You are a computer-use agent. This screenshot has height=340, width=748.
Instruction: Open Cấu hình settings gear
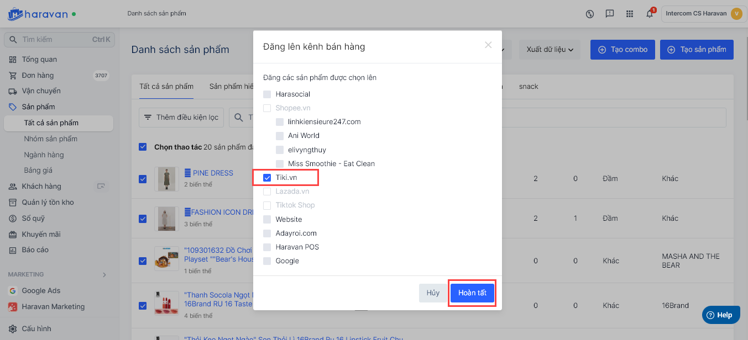pyautogui.click(x=13, y=329)
